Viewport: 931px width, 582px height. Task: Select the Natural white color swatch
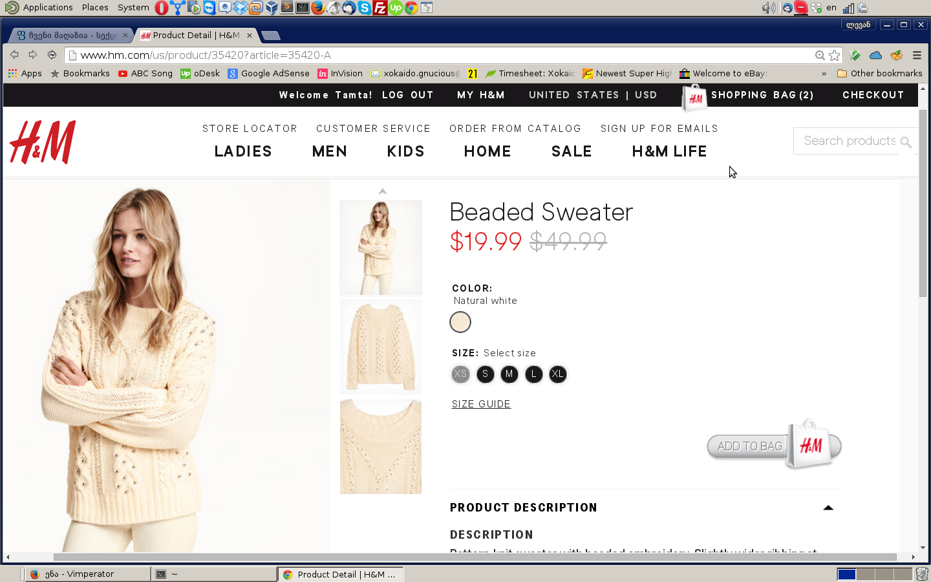460,322
